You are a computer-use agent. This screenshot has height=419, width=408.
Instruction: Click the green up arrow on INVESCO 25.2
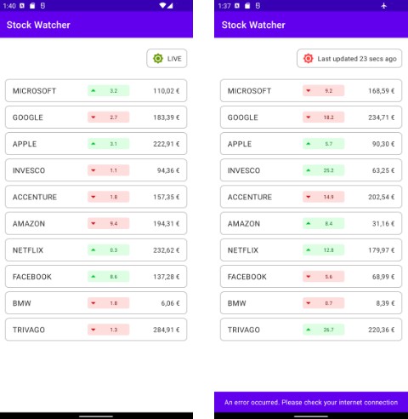309,170
